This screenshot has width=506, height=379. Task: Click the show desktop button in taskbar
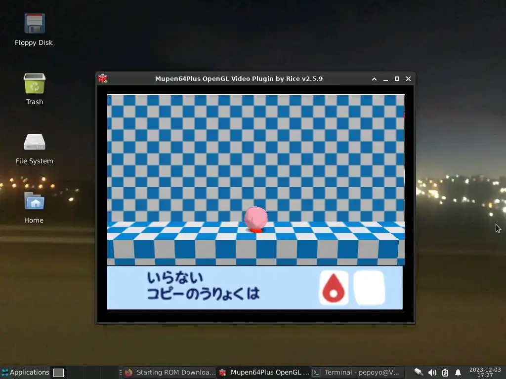coord(58,373)
